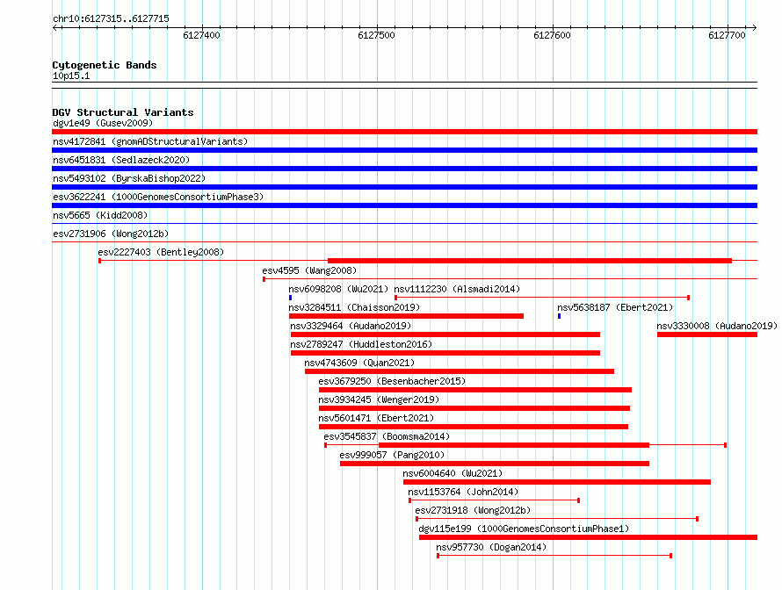Screen dimensions: 782x590
Task: Open nsv2789247 (Huddleston2016) label
Action: [361, 344]
